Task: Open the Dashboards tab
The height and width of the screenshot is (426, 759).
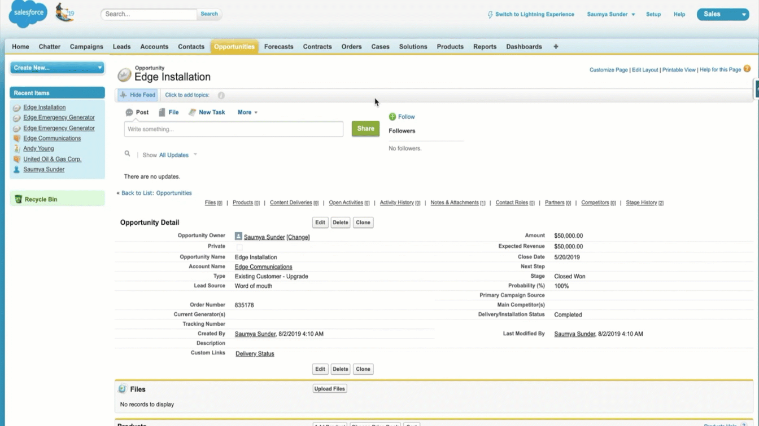Action: [524, 47]
